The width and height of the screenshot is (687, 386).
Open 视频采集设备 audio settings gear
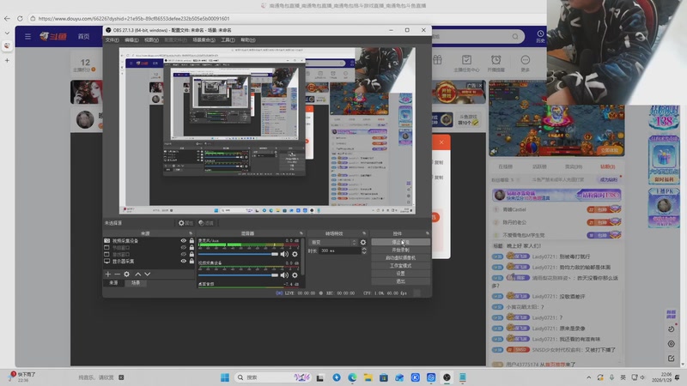pyautogui.click(x=295, y=275)
